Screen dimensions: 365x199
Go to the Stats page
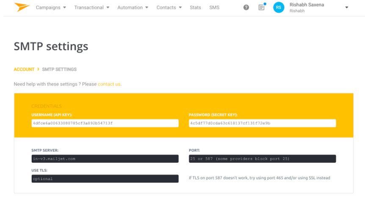click(195, 8)
